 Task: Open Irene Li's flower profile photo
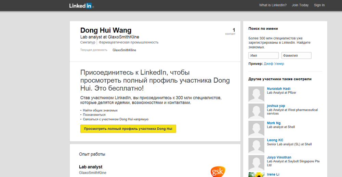tap(256, 175)
